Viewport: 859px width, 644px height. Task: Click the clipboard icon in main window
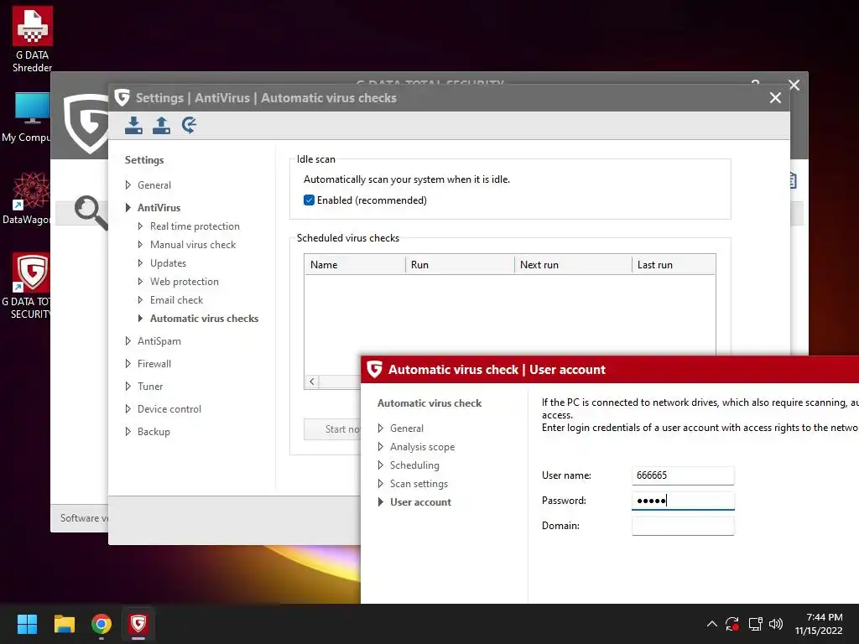click(x=793, y=180)
